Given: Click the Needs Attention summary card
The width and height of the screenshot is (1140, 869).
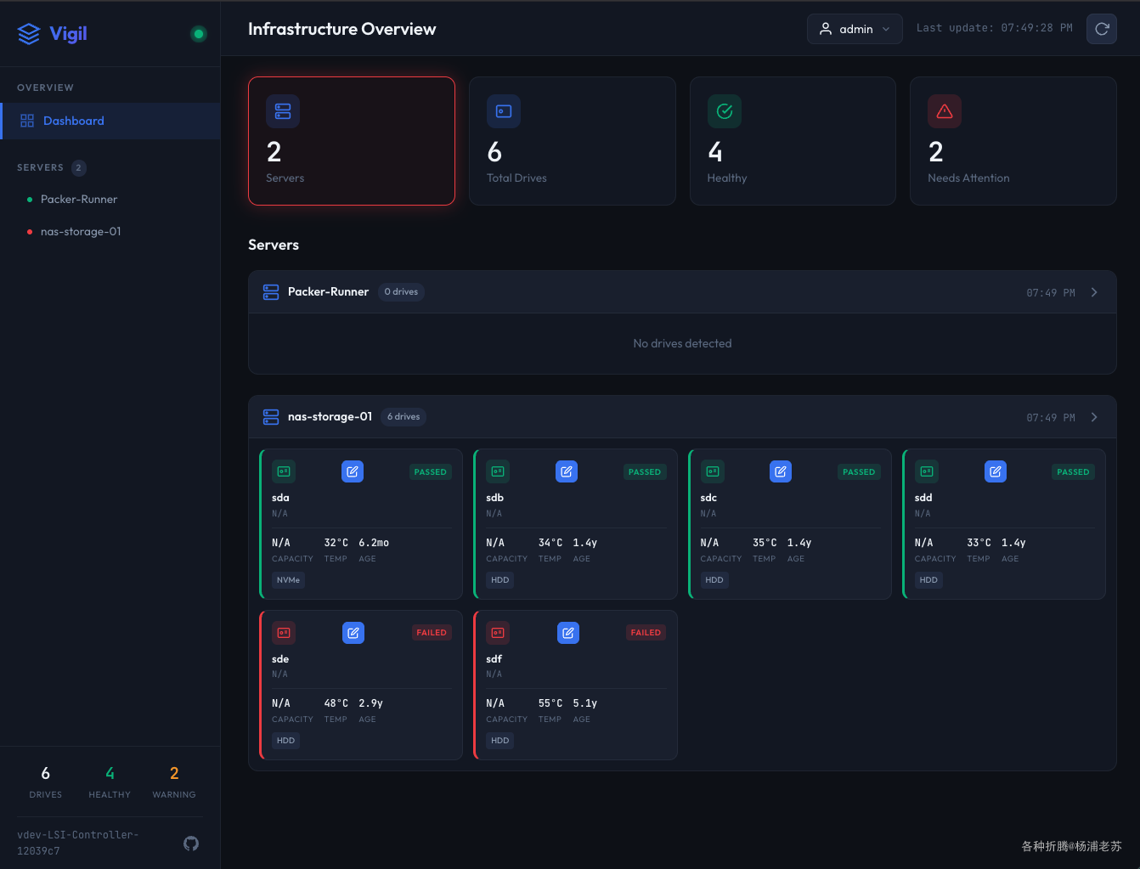Looking at the screenshot, I should pyautogui.click(x=1013, y=141).
